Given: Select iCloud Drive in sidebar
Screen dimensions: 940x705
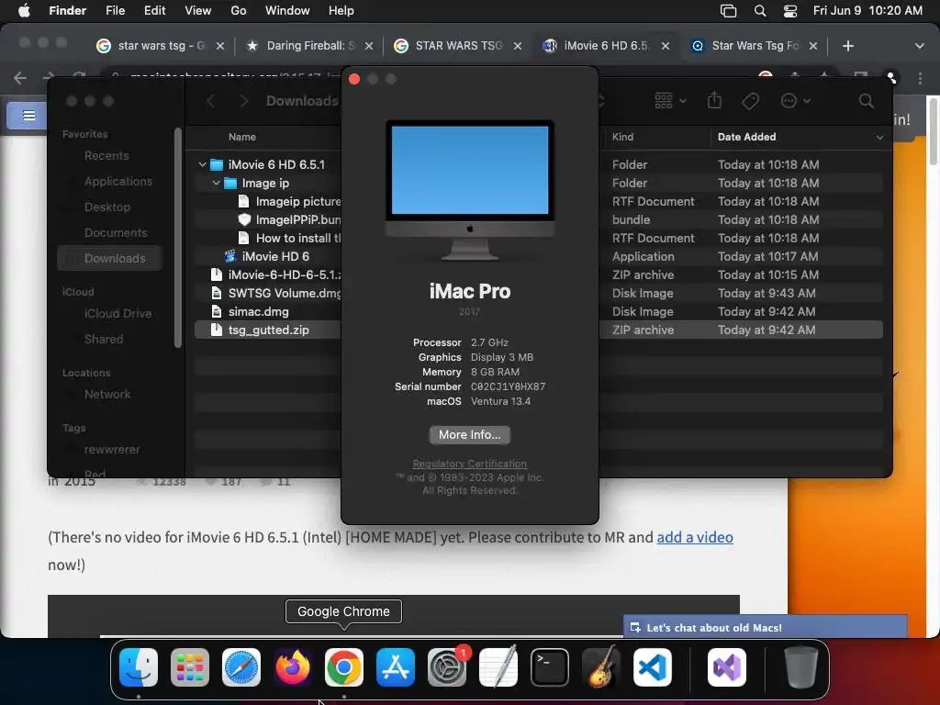Looking at the screenshot, I should (x=117, y=314).
